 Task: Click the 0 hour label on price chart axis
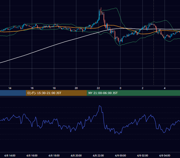tap(120, 88)
